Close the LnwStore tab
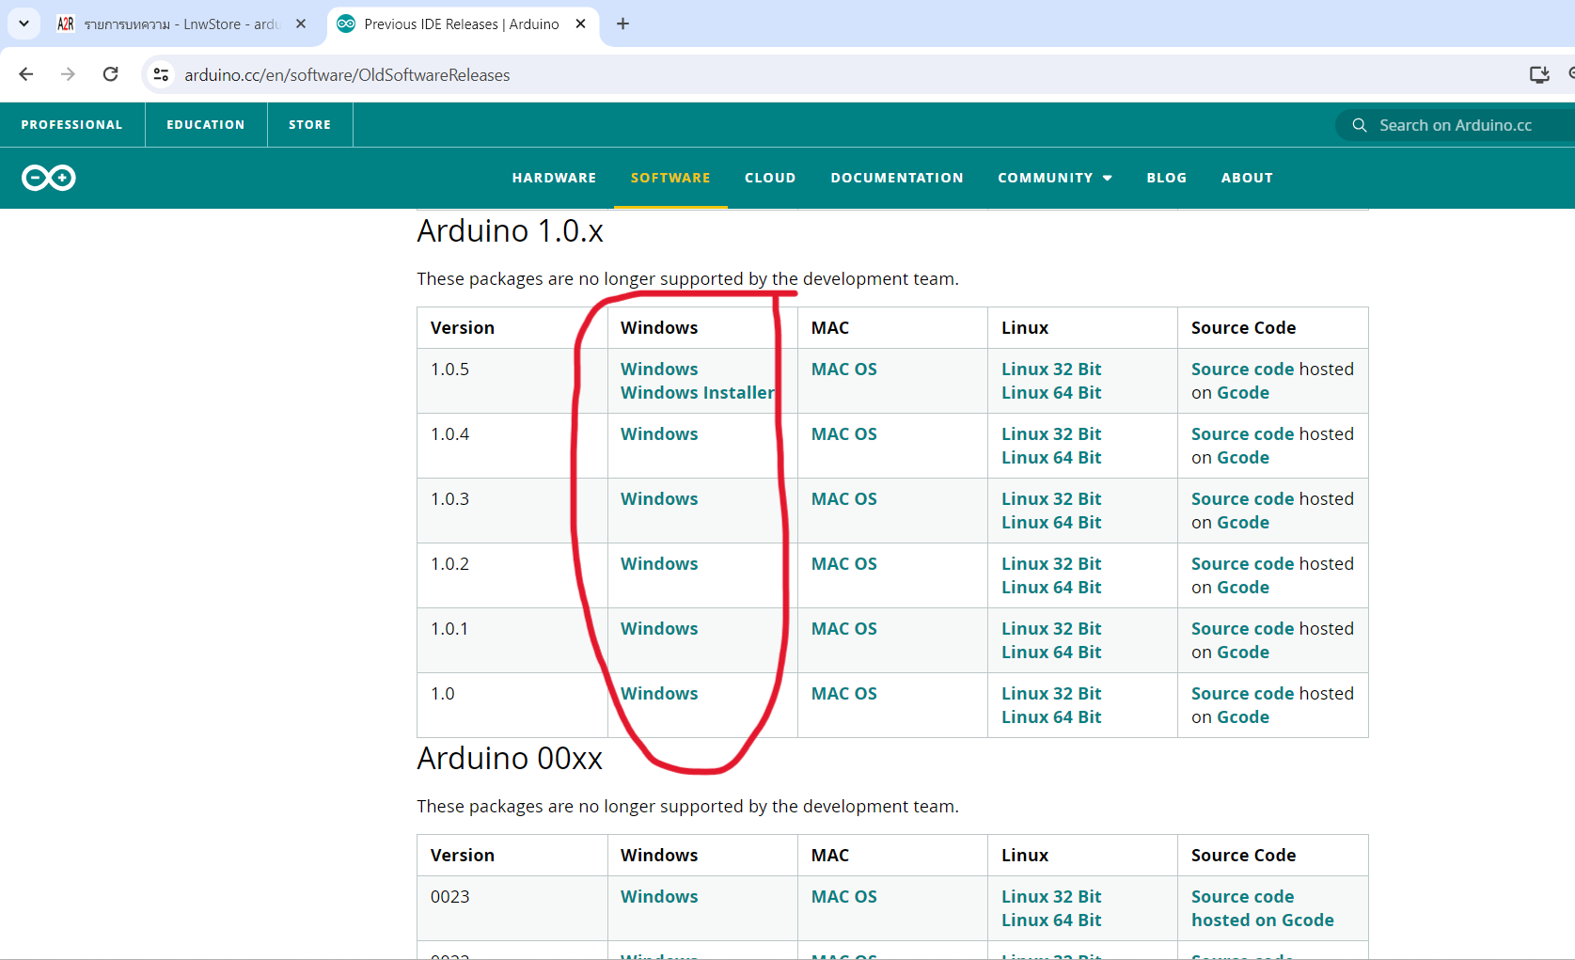1575x960 pixels. click(301, 24)
